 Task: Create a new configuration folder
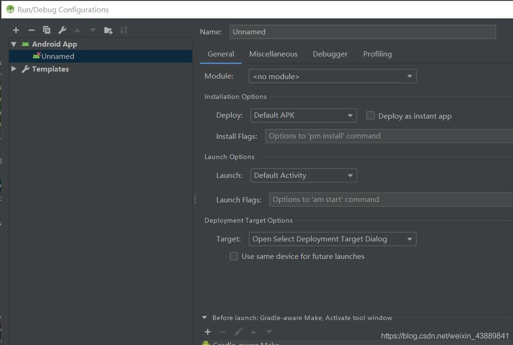tap(108, 30)
